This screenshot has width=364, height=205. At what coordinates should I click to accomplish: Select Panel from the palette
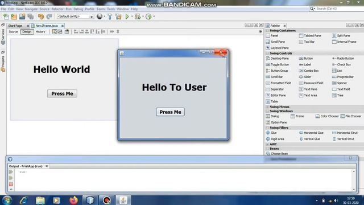click(272, 36)
